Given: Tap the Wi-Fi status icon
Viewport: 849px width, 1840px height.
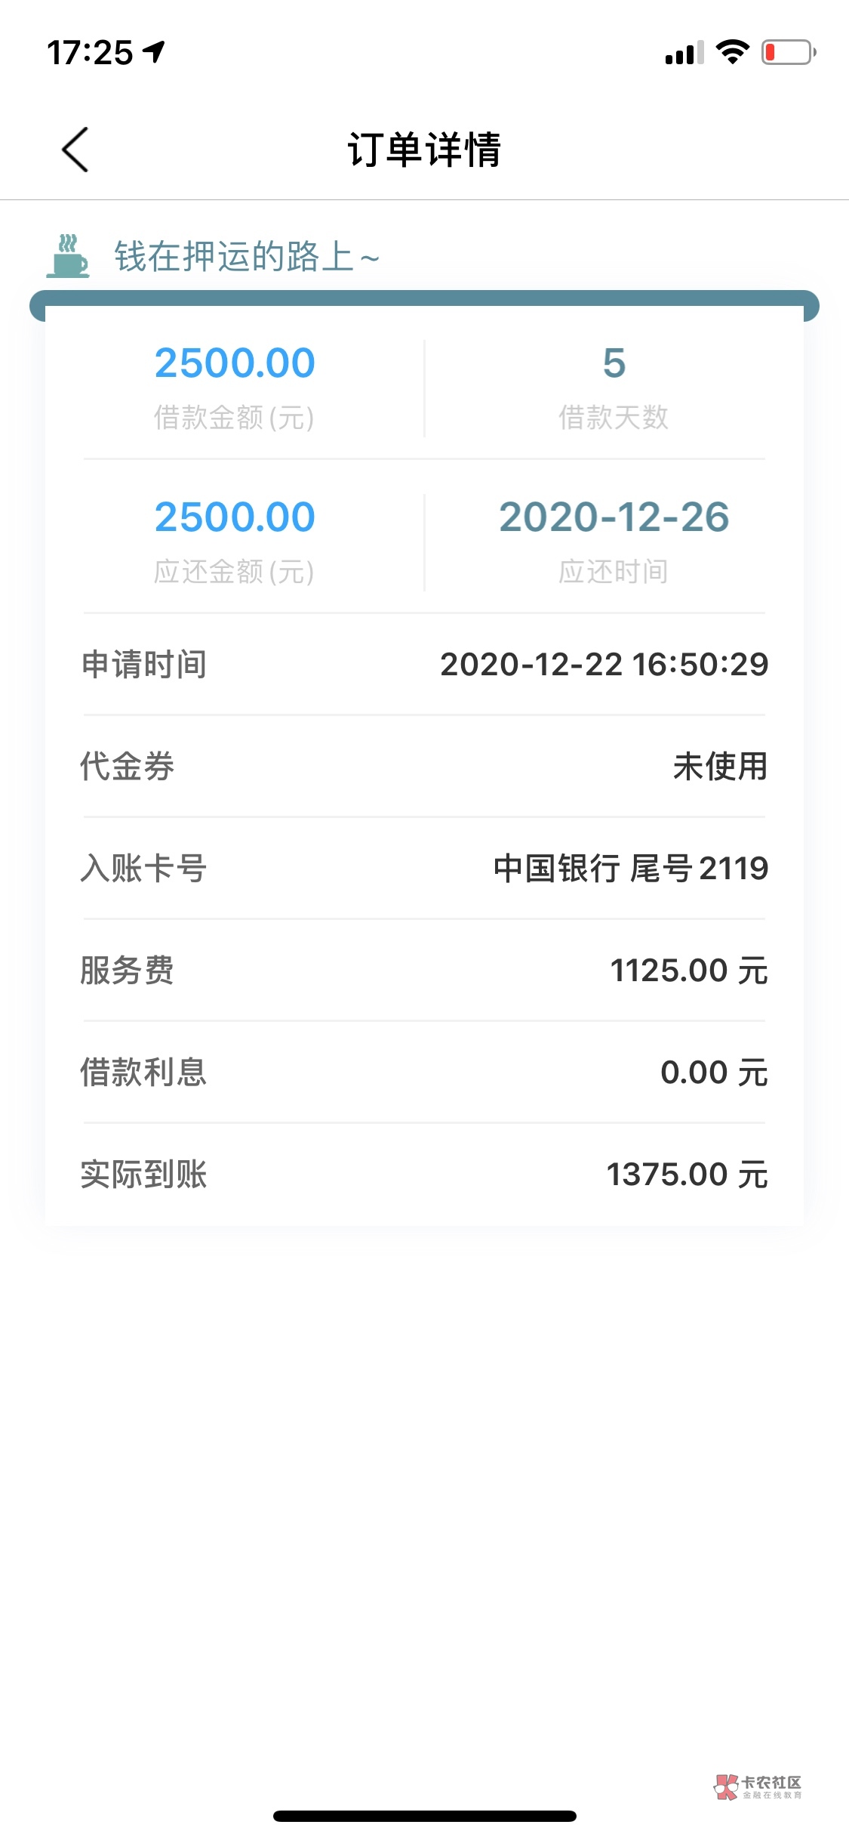Looking at the screenshot, I should click(731, 52).
